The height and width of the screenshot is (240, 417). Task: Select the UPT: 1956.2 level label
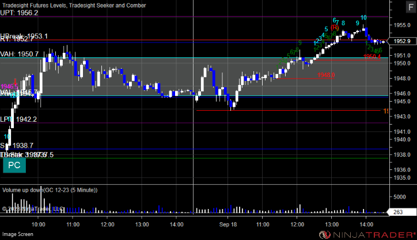click(x=19, y=13)
